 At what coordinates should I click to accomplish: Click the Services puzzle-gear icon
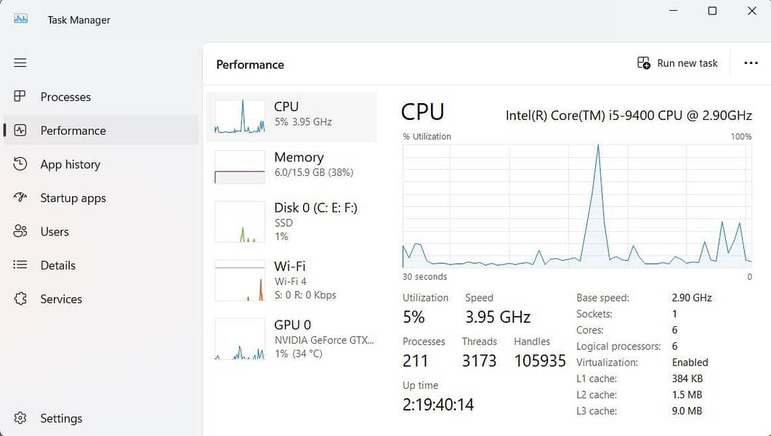pos(20,299)
